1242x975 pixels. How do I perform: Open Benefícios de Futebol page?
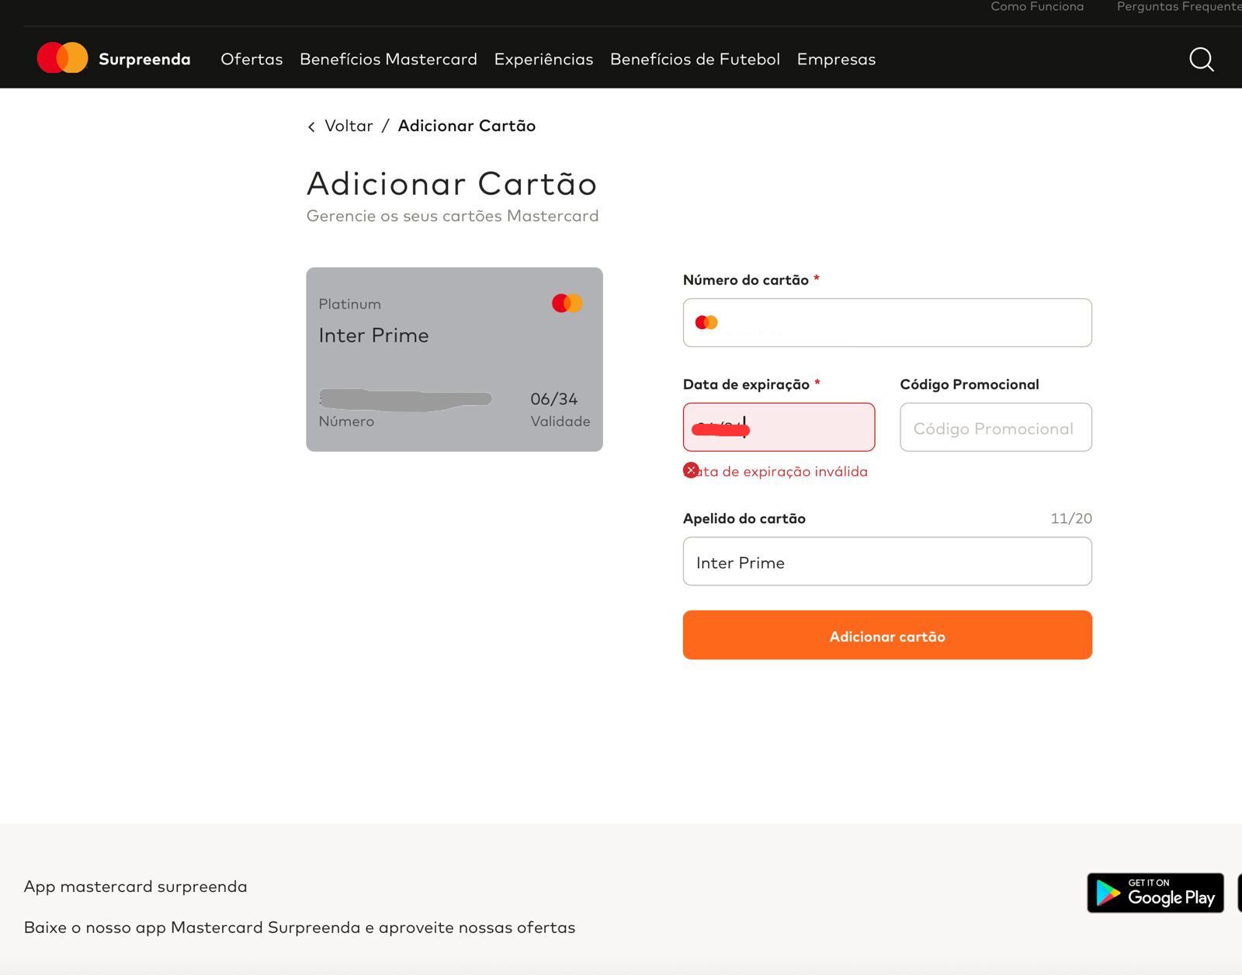point(695,59)
